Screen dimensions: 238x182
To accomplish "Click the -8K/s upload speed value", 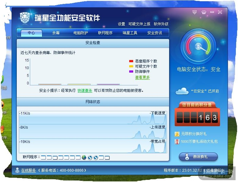I will [x=23, y=127].
